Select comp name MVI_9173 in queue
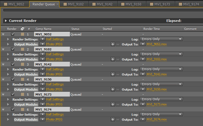Image resolution: width=203 pixels, height=126 pixels. pos(52,94)
